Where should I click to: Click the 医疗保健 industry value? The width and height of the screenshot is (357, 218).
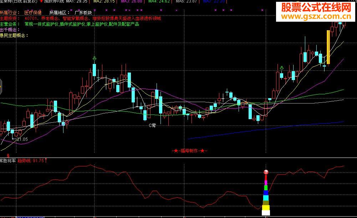[x=33, y=13]
